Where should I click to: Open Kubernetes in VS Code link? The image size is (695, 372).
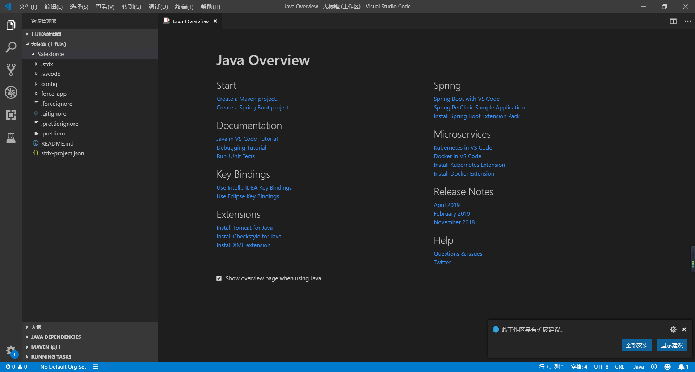coord(463,148)
